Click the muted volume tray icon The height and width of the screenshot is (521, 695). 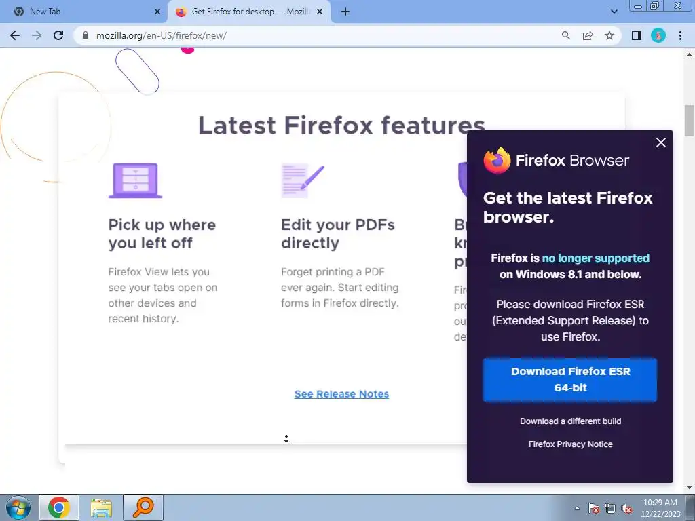point(626,509)
